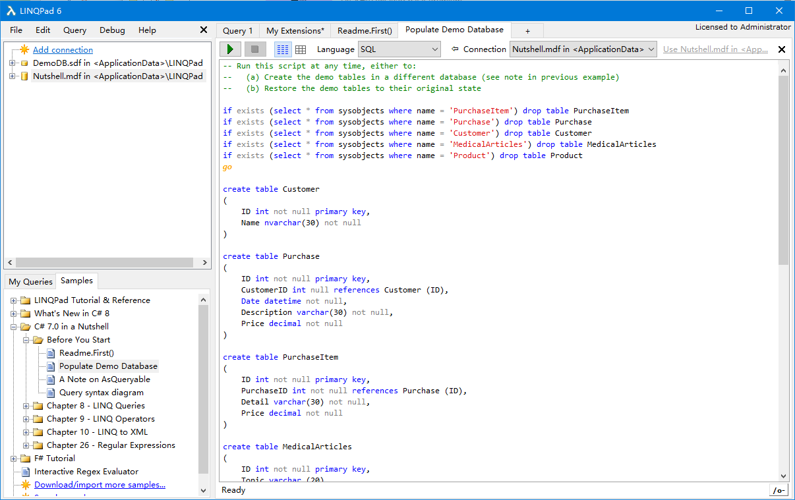Expand Chapter 9 - LINQ Operators folder
Image resolution: width=795 pixels, height=500 pixels.
pos(26,419)
